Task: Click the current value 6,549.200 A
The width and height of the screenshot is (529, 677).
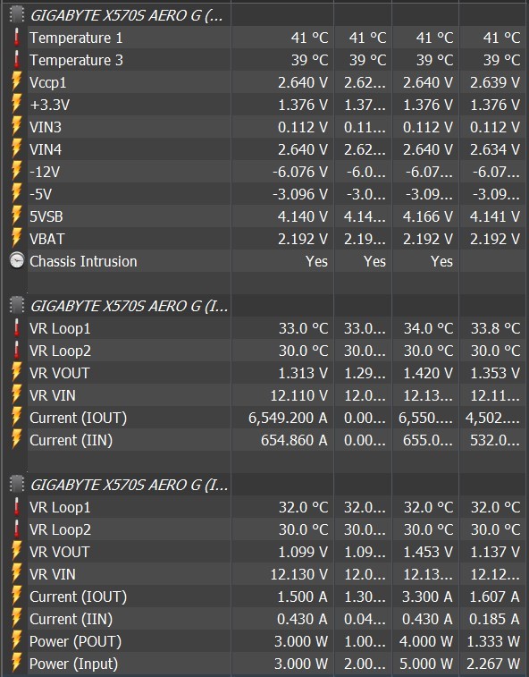Action: point(288,418)
